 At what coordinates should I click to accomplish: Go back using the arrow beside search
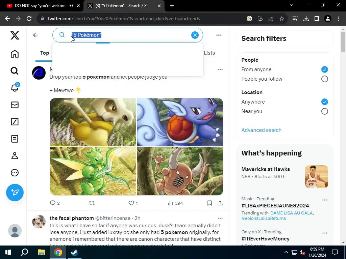(x=35, y=35)
